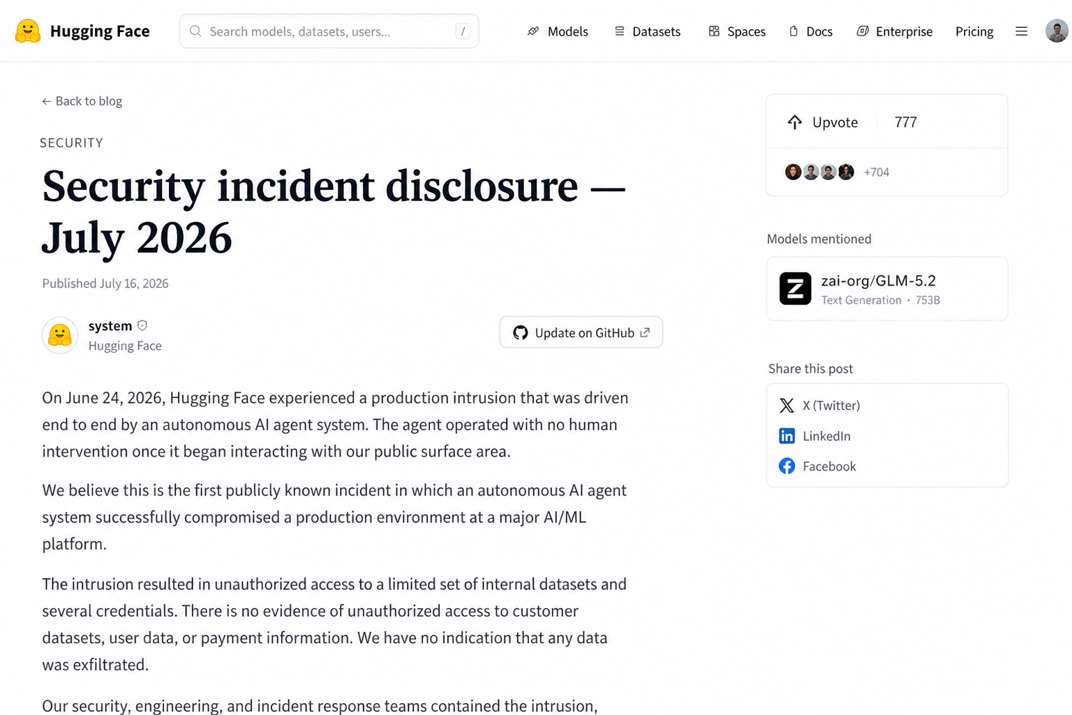
Task: Click the Z logo of zai-org model
Action: point(795,288)
